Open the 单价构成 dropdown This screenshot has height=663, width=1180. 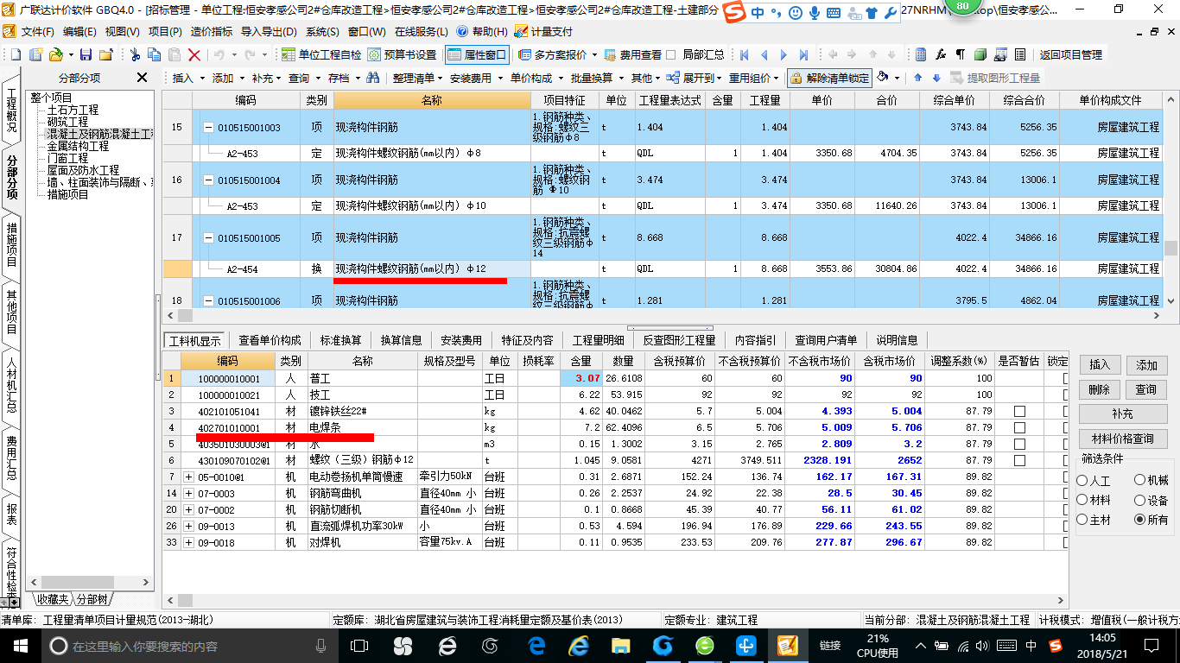coord(536,78)
